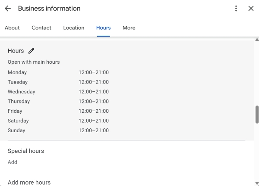Viewport: 259px width, 186px height.
Task: Open the Add more hours section
Action: point(29,183)
